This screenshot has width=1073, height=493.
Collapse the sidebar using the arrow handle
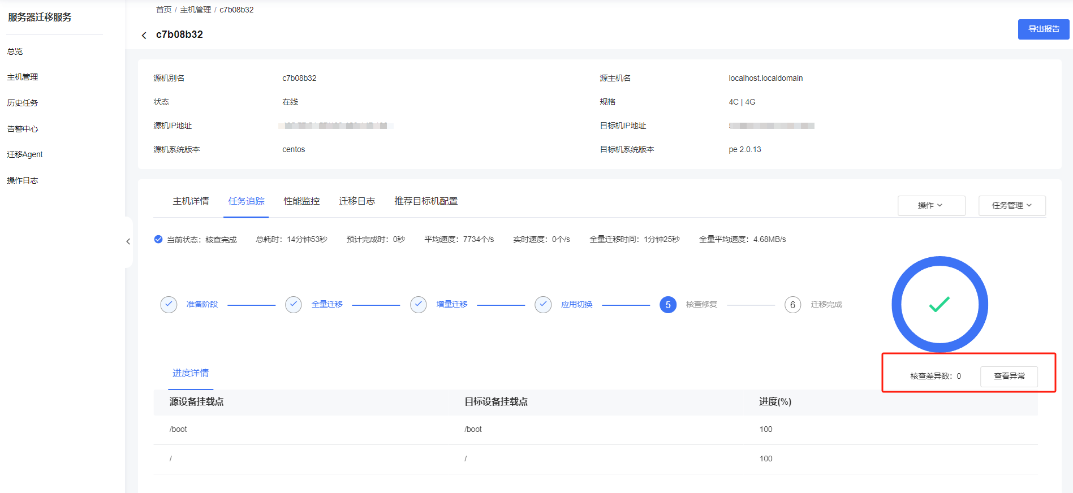coord(128,241)
